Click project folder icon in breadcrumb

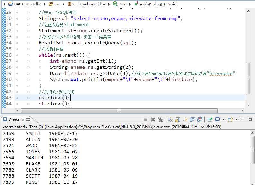[11, 4]
